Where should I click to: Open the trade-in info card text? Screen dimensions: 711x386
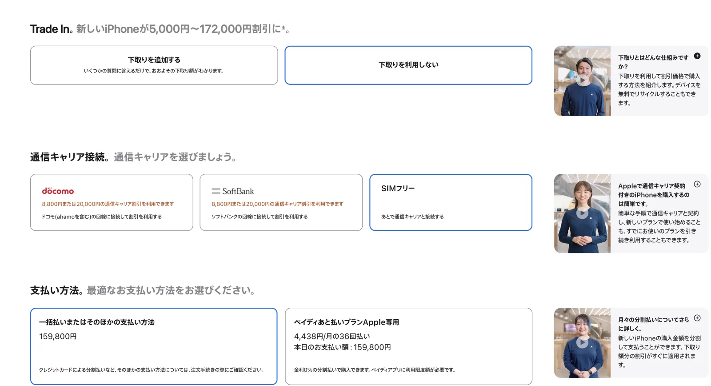coord(659,80)
